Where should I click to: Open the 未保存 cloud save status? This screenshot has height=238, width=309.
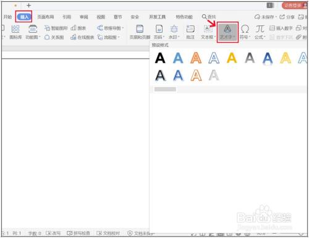click(266, 17)
